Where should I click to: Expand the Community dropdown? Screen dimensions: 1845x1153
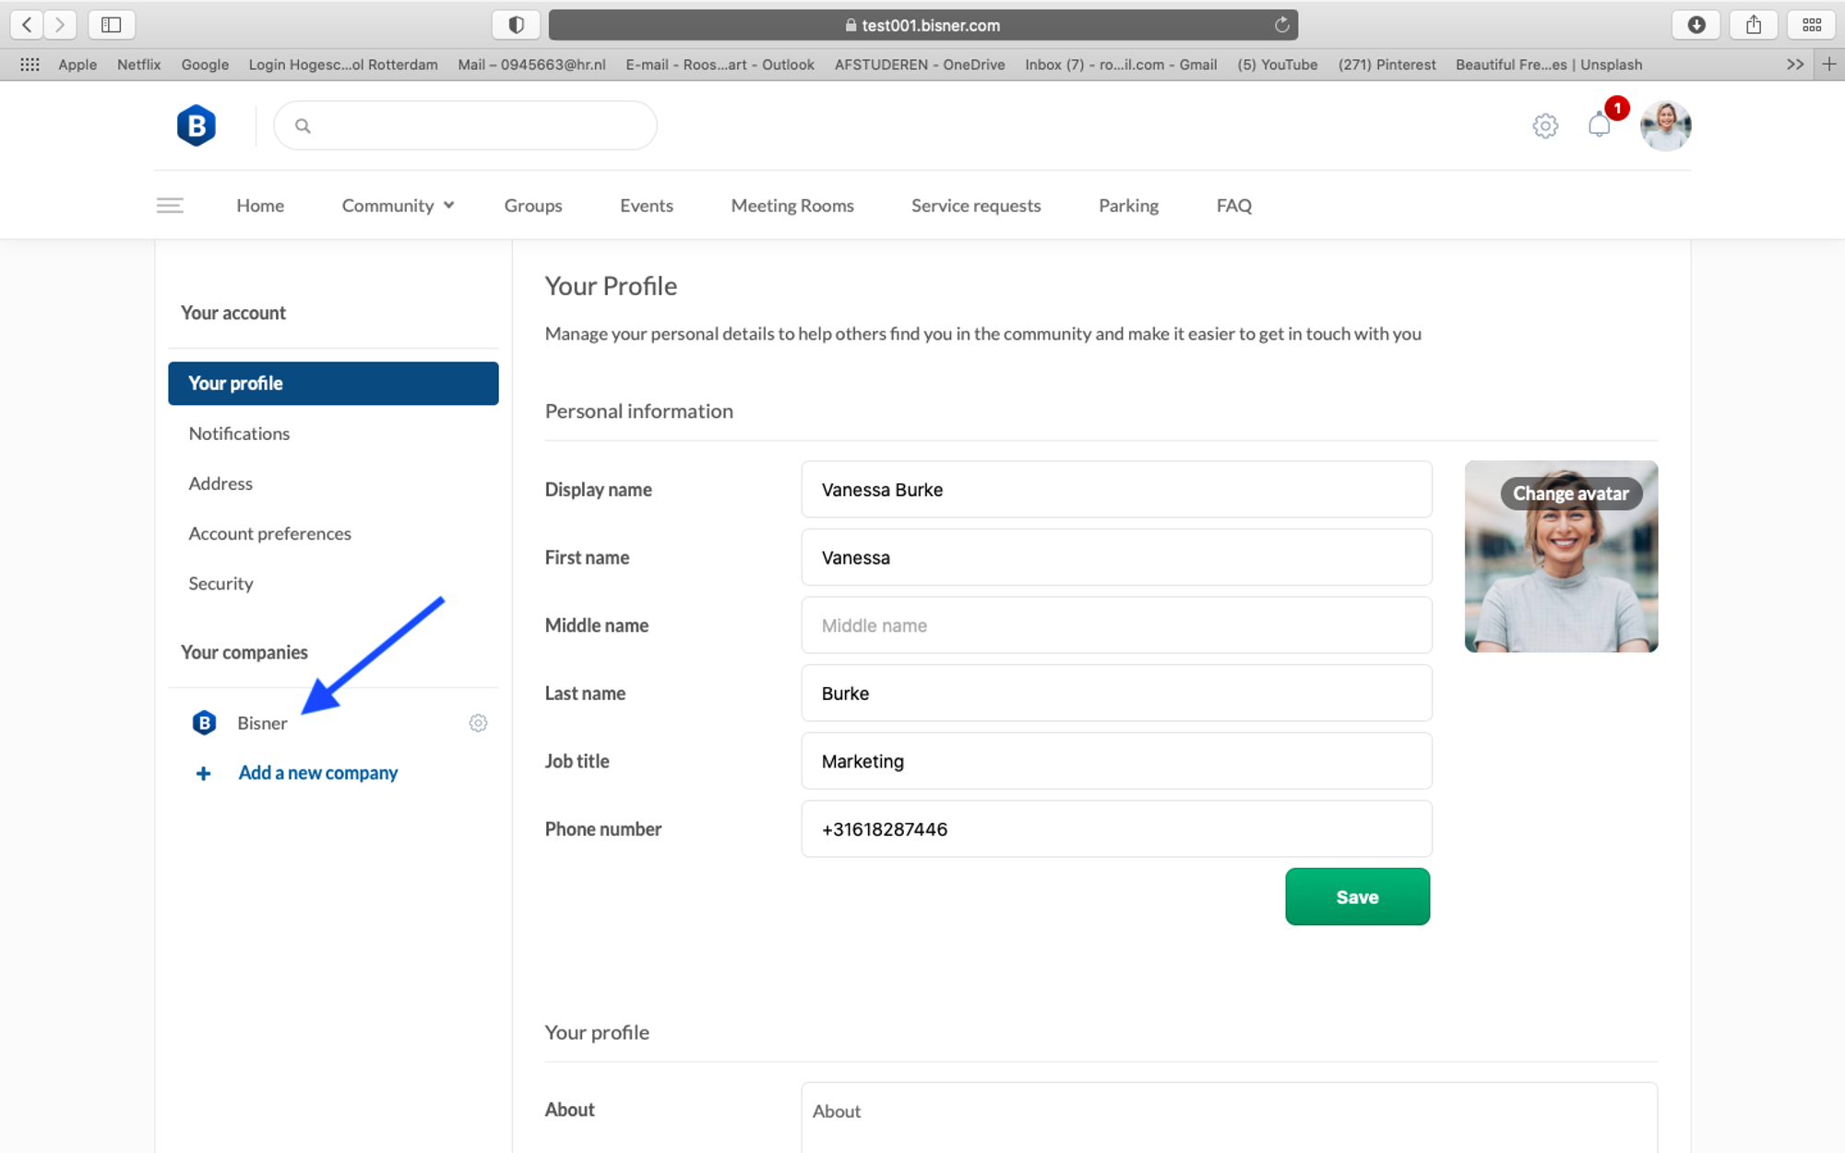[x=398, y=206]
